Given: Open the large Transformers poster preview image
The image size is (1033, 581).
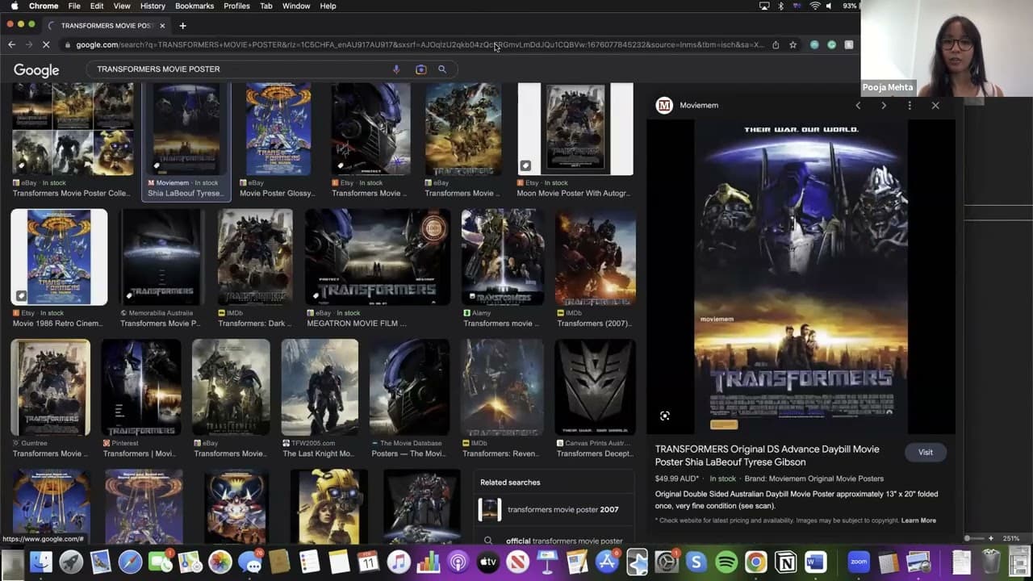Looking at the screenshot, I should [801, 277].
